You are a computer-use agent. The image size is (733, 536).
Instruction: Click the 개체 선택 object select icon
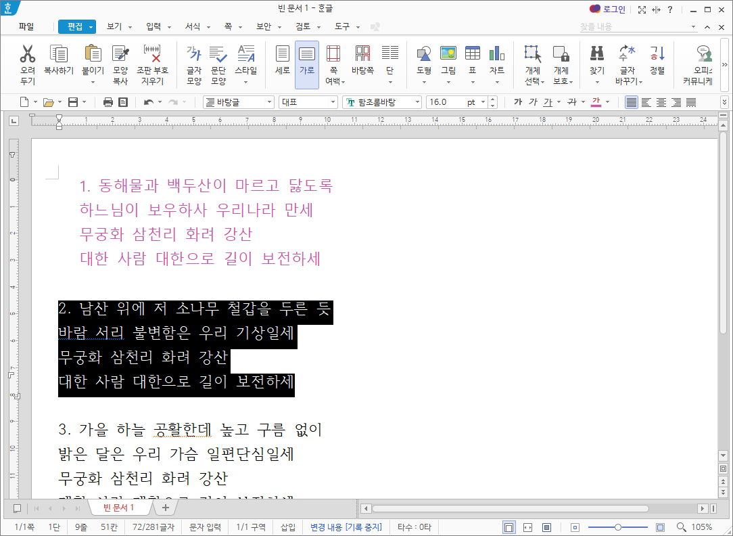[x=533, y=53]
